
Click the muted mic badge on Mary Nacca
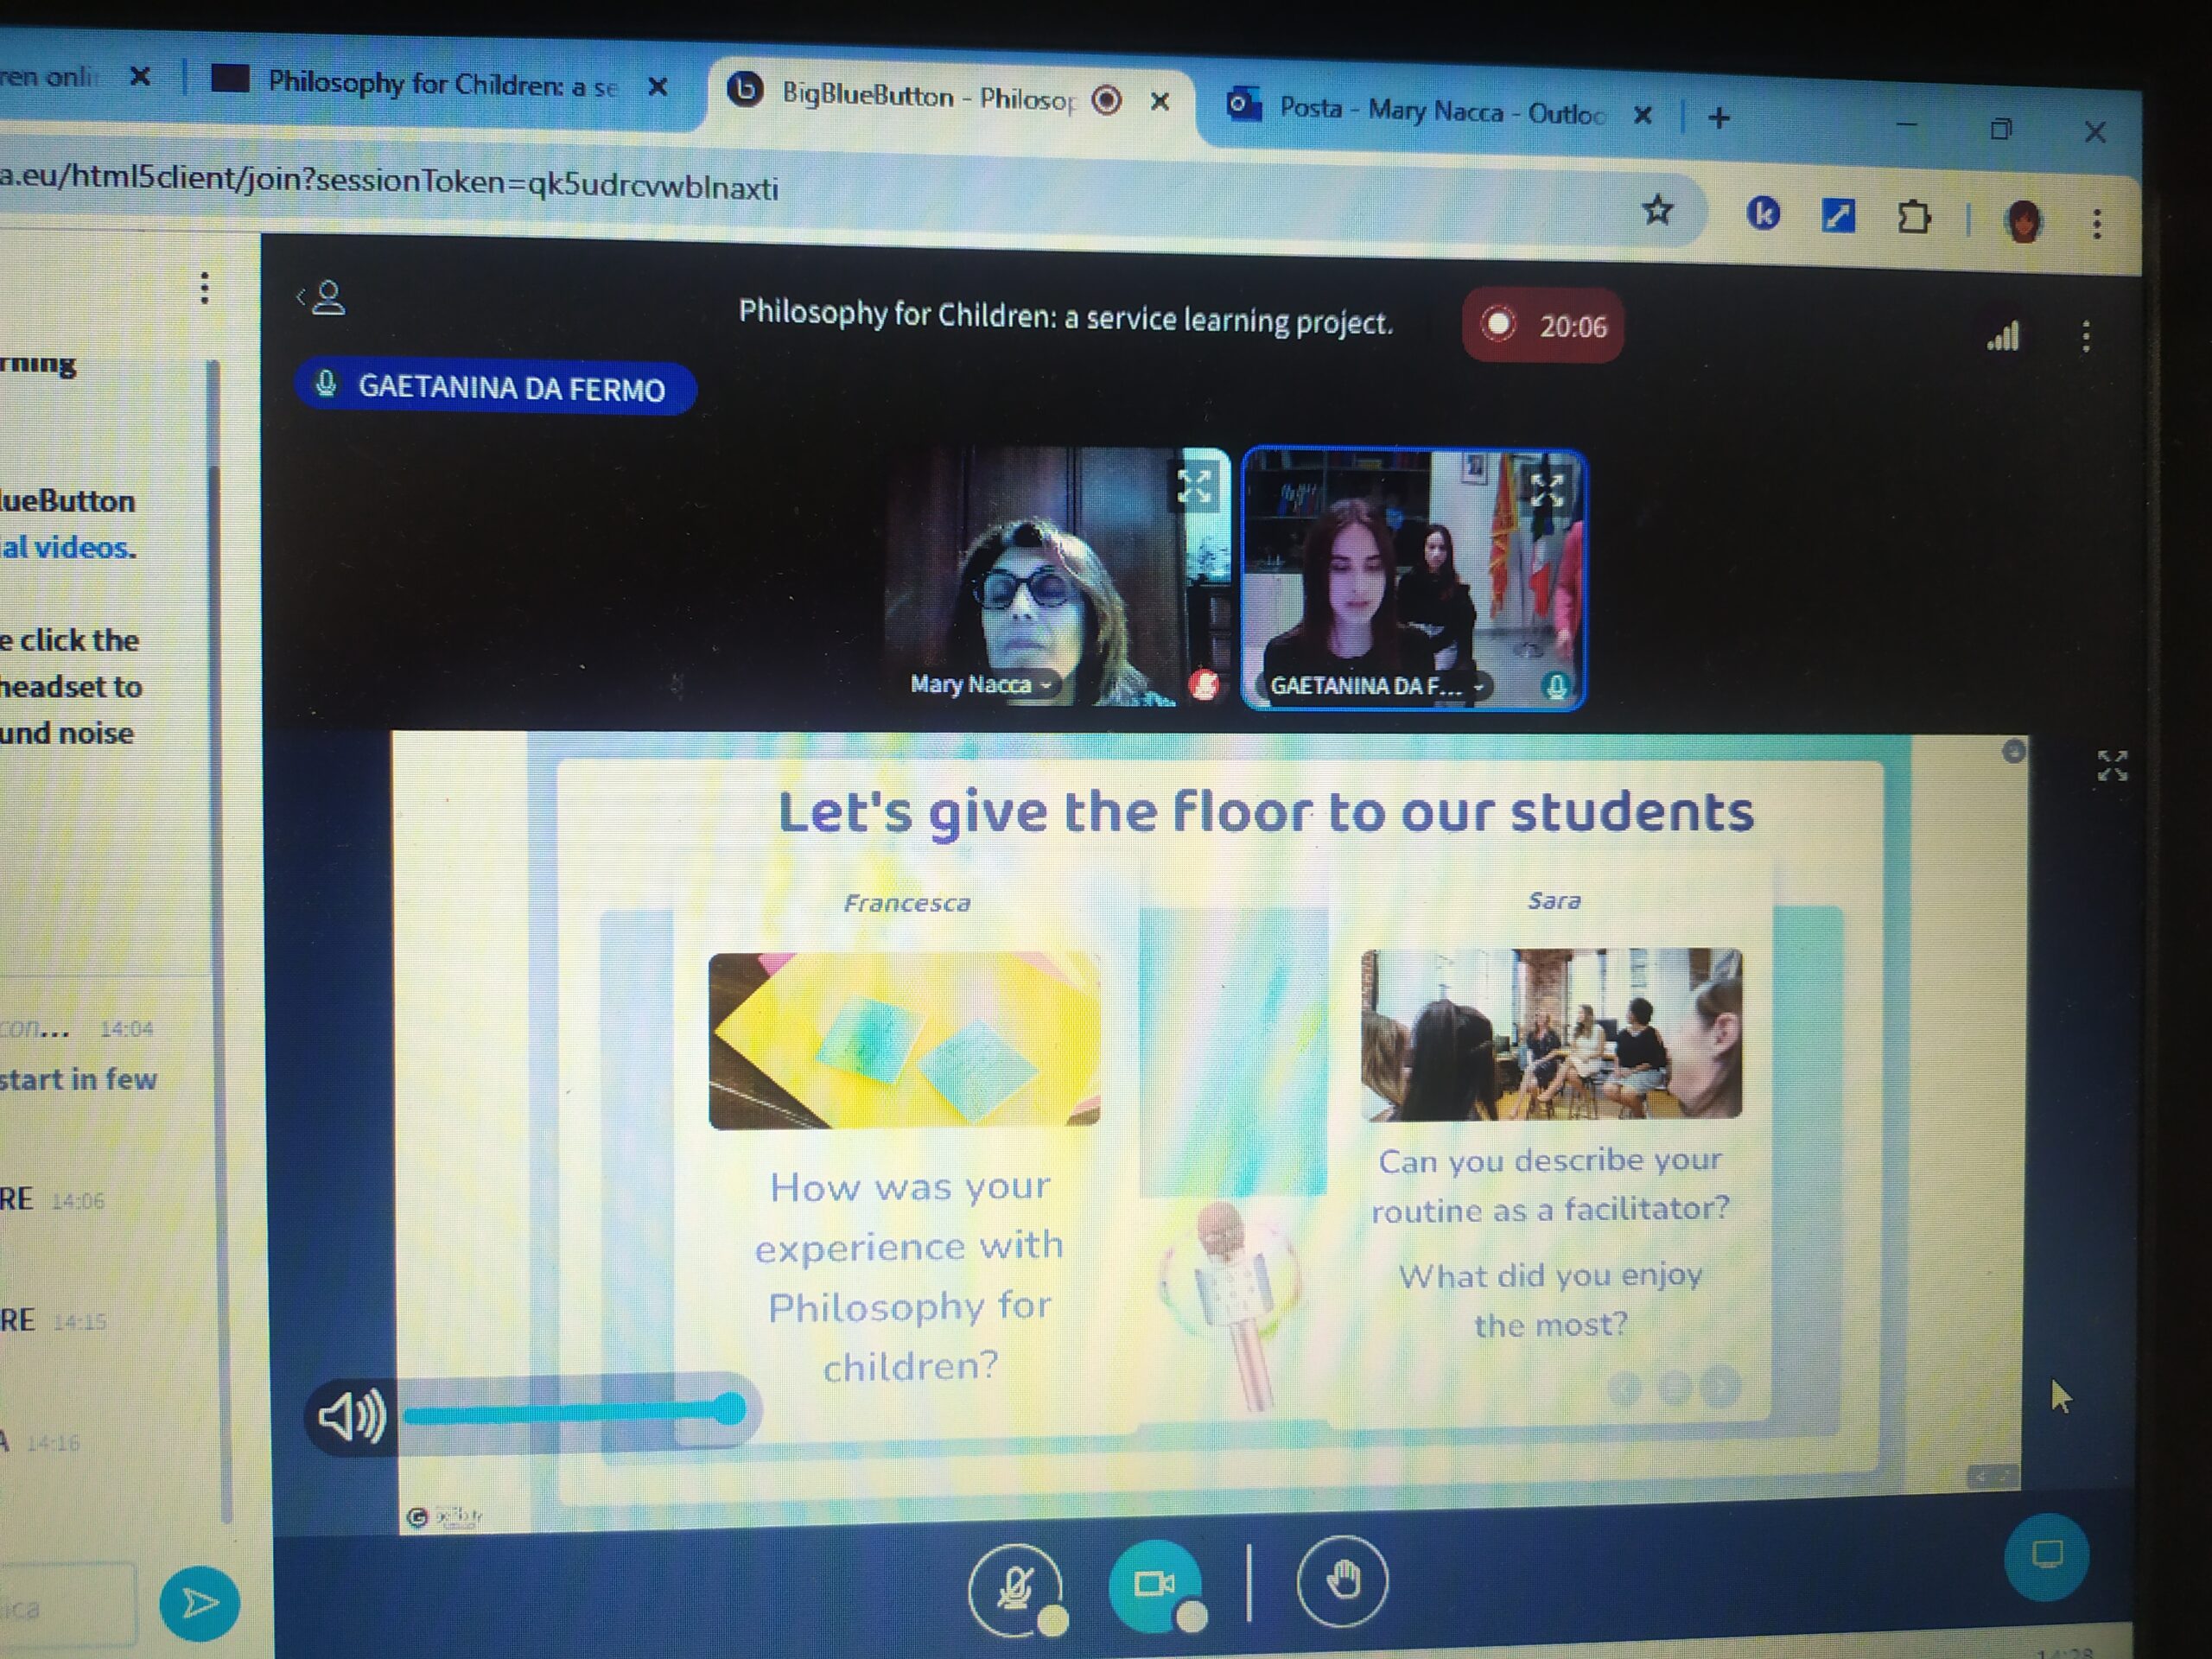pyautogui.click(x=1205, y=686)
